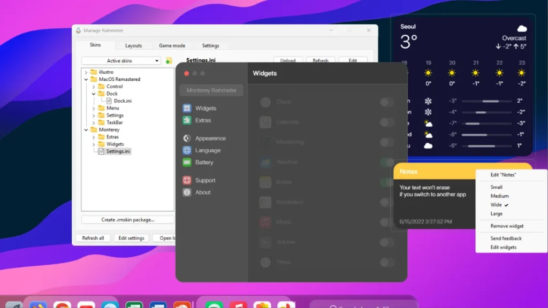
Task: Click the Notes widget icon
Action: pyautogui.click(x=265, y=182)
